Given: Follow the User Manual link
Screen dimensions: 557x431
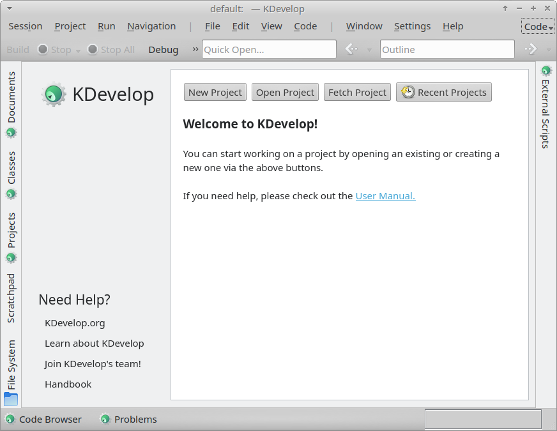Looking at the screenshot, I should pos(385,196).
